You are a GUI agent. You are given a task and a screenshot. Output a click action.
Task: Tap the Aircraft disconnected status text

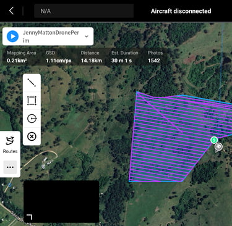[x=181, y=11]
